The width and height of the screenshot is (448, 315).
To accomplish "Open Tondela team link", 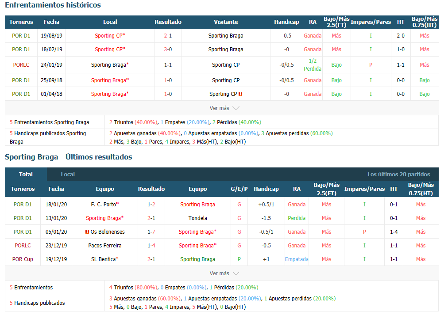I will coord(198,218).
